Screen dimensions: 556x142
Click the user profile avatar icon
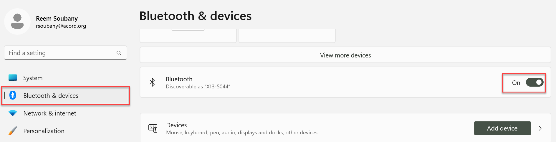17,22
